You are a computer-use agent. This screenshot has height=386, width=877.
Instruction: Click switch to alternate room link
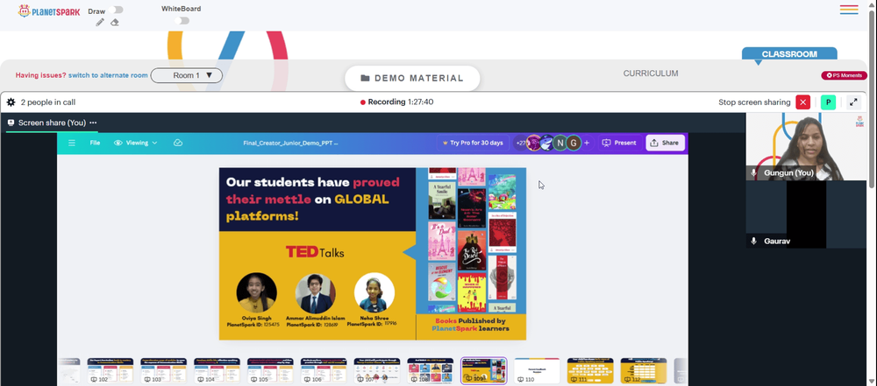click(108, 75)
